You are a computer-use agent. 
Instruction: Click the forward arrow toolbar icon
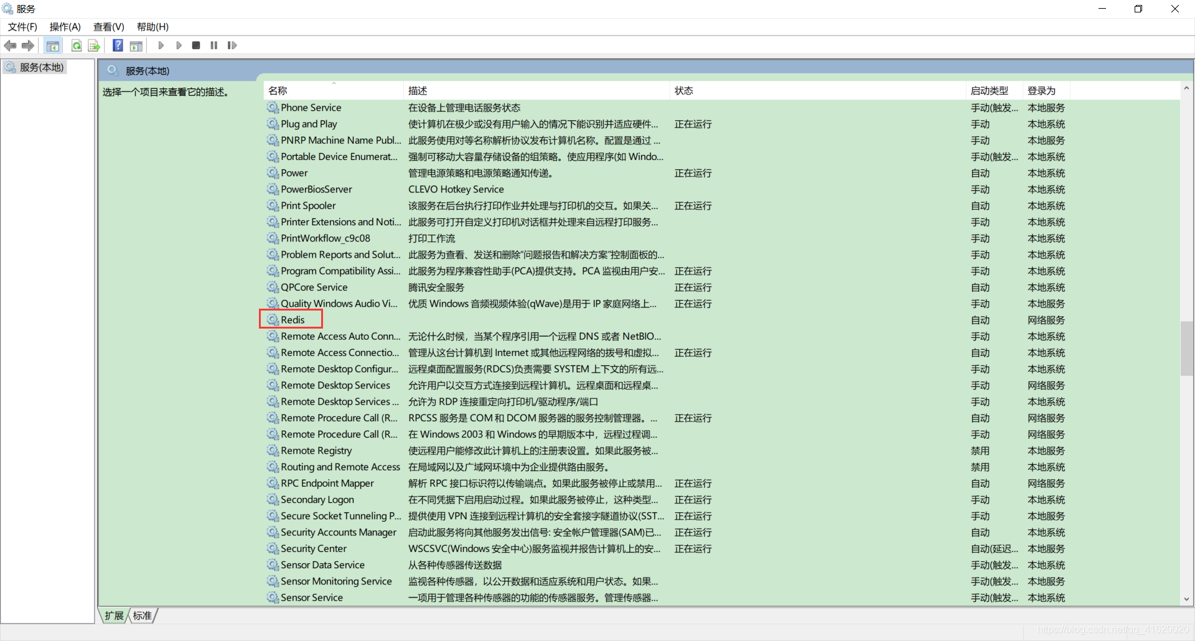click(x=28, y=45)
